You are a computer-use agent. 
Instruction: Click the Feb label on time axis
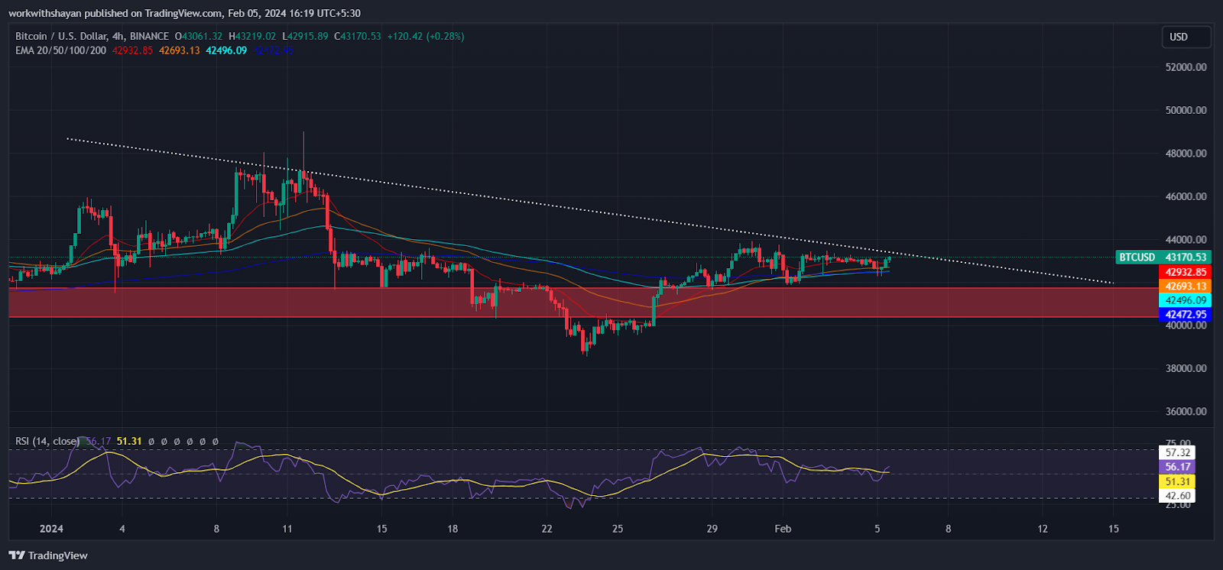pos(783,529)
